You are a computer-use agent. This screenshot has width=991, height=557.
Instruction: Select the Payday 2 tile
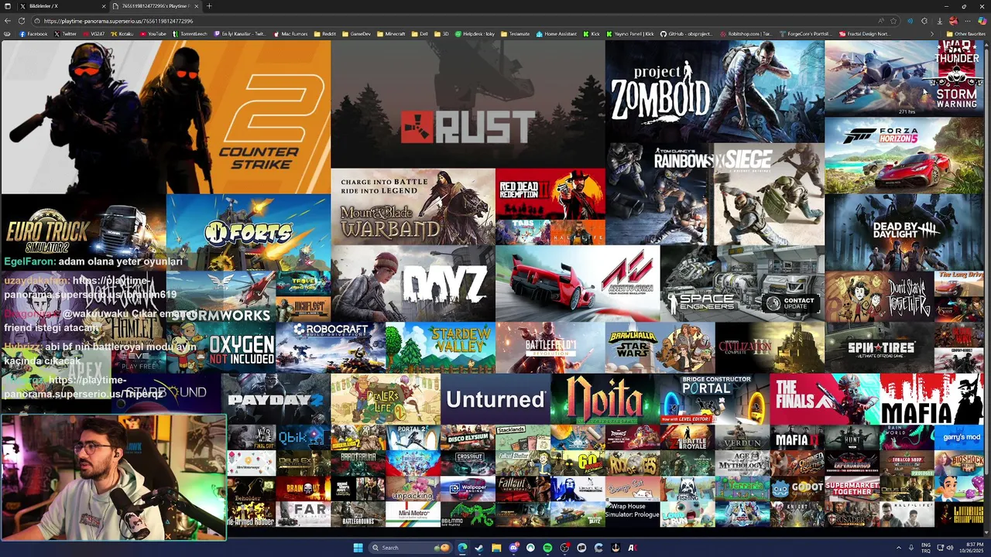276,398
